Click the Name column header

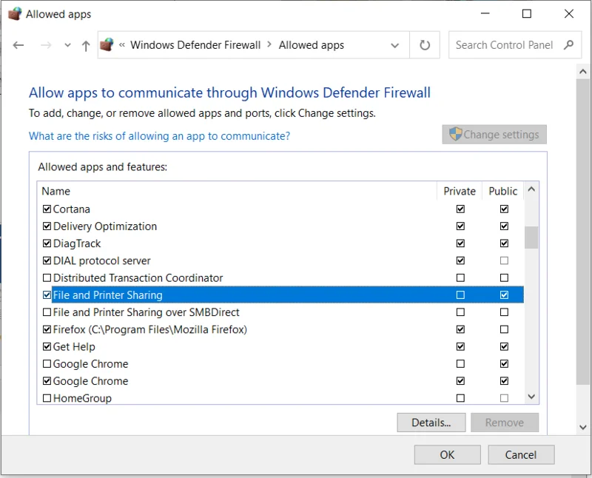[56, 191]
